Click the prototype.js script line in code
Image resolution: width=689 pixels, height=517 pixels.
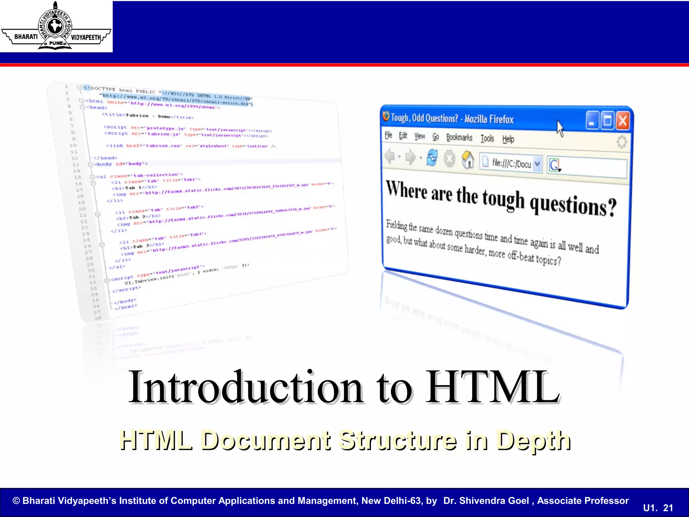pyautogui.click(x=188, y=129)
